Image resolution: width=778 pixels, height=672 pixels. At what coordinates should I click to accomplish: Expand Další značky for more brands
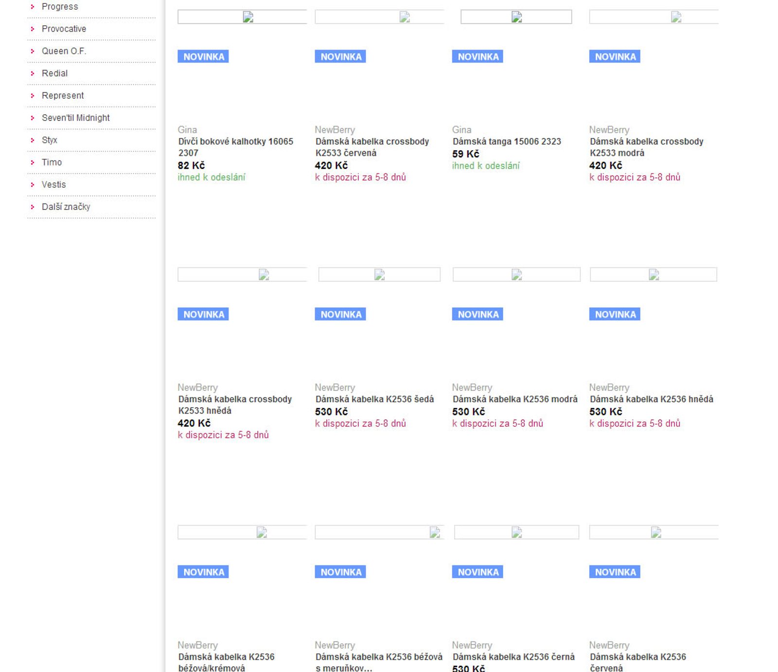(x=66, y=207)
